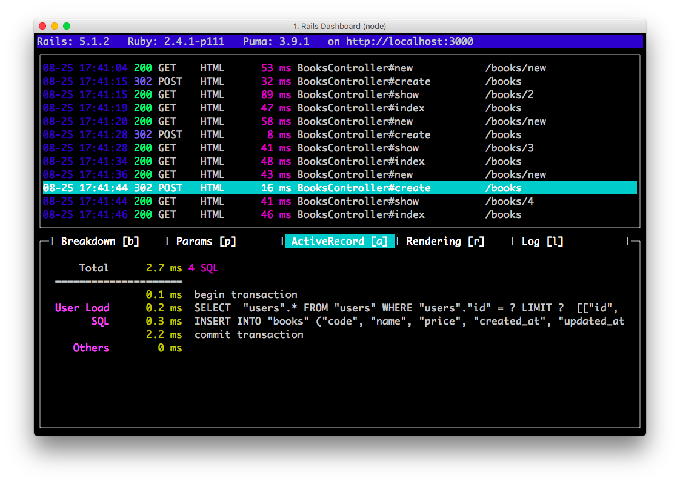Select the 17:41:36 BooksController#new row

point(339,174)
